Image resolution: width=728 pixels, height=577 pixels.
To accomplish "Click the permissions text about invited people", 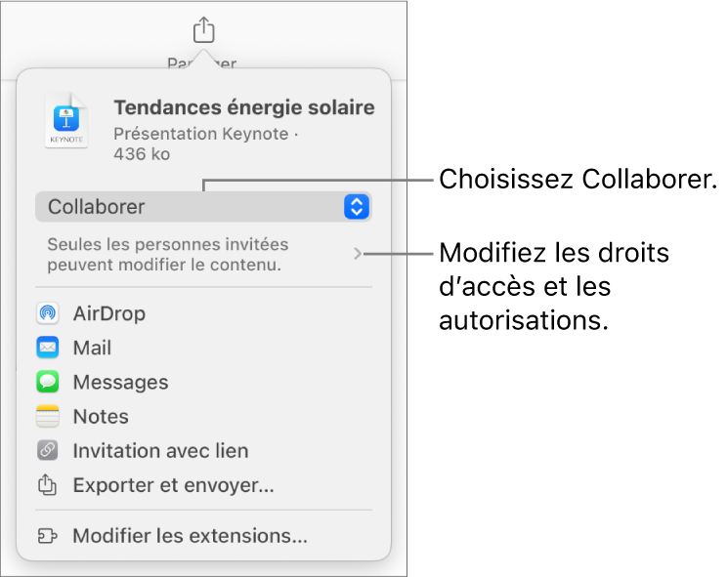I will coord(168,255).
